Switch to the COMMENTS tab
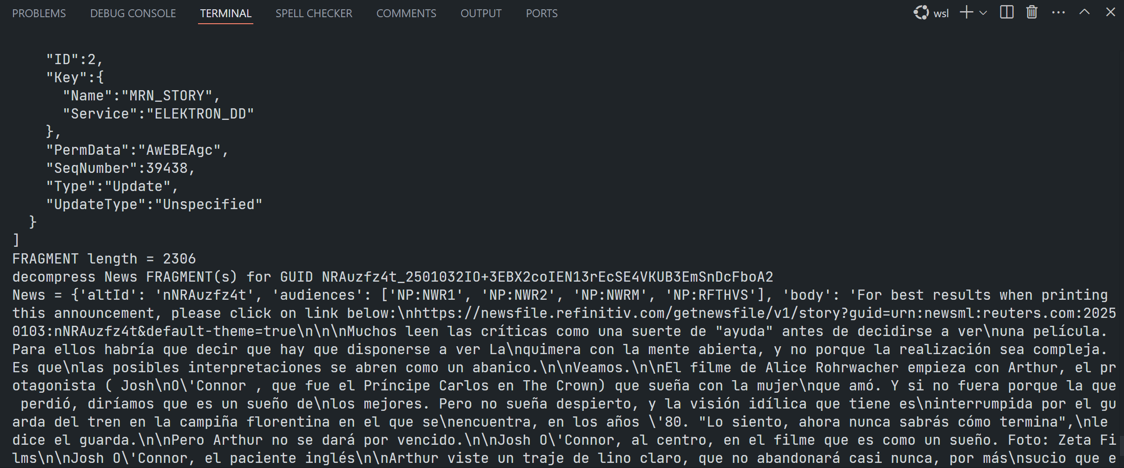Viewport: 1124px width, 468px height. [406, 13]
